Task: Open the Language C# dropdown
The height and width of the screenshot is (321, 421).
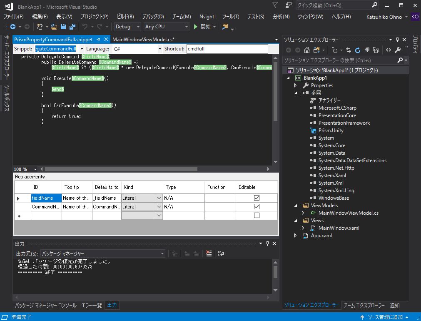Action: point(160,49)
